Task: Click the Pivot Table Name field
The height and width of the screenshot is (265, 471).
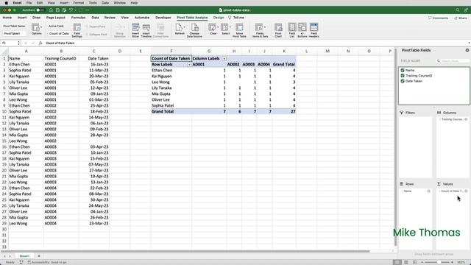Action: click(15, 33)
